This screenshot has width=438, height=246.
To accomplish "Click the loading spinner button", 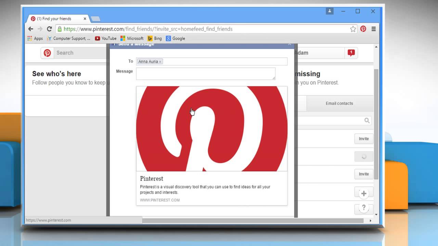I will [364, 156].
